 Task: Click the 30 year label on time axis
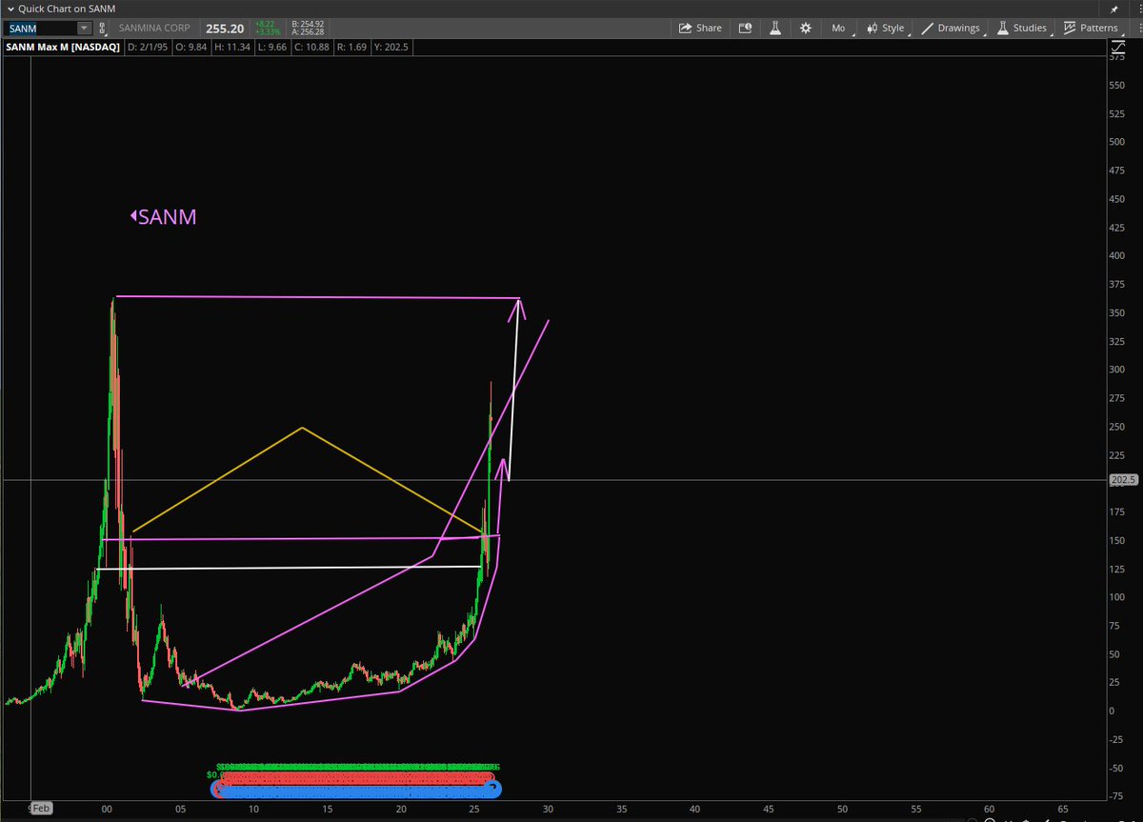[548, 808]
